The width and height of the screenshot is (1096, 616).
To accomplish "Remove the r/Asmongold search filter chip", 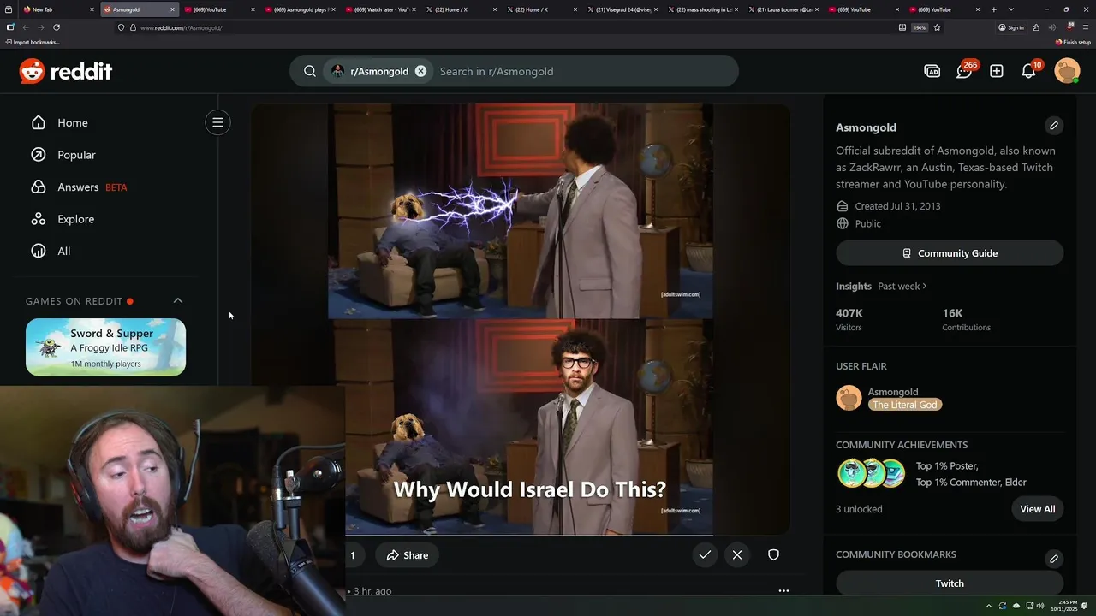I will tap(420, 71).
